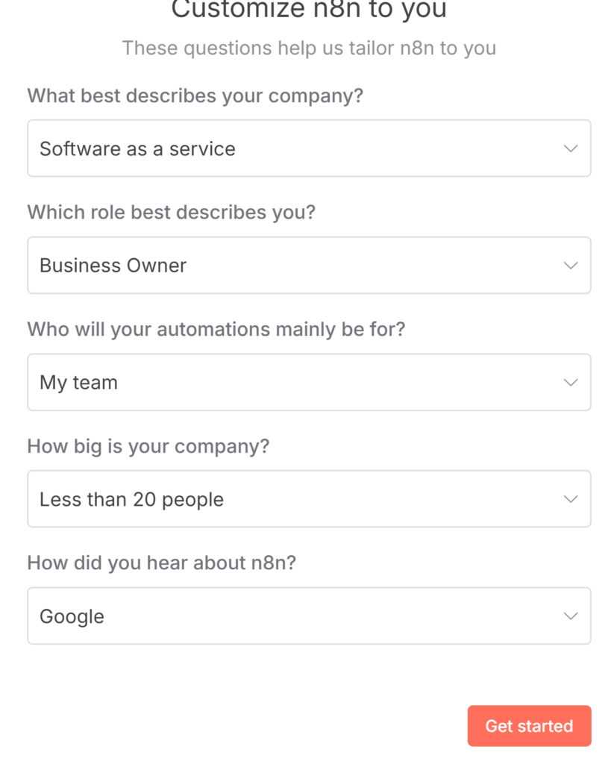Image resolution: width=614 pixels, height=764 pixels.
Task: Click blank space left of Get started button
Action: 239,726
